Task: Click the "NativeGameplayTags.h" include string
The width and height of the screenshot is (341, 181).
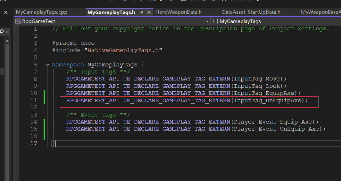Action: [123, 50]
